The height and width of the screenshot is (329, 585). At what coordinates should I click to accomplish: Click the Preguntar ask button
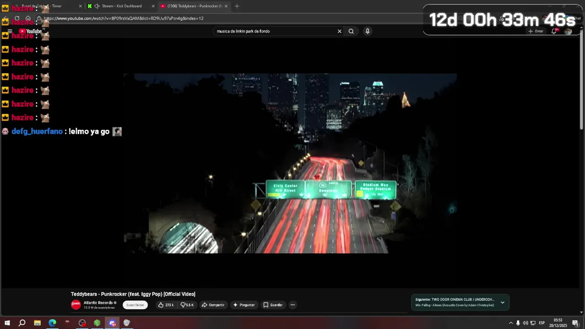pos(244,305)
